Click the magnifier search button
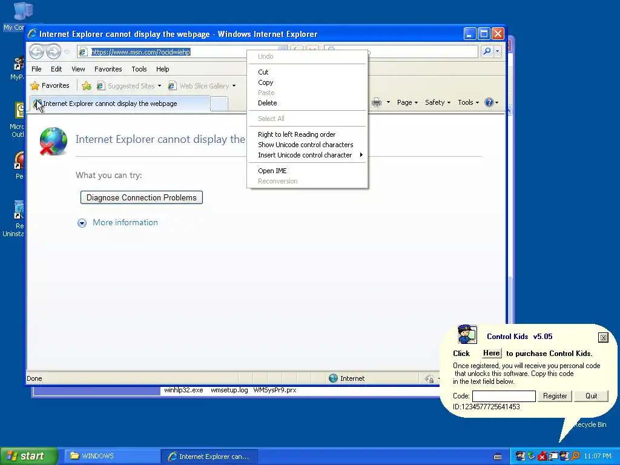Viewport: 620px width, 465px height. tap(487, 51)
